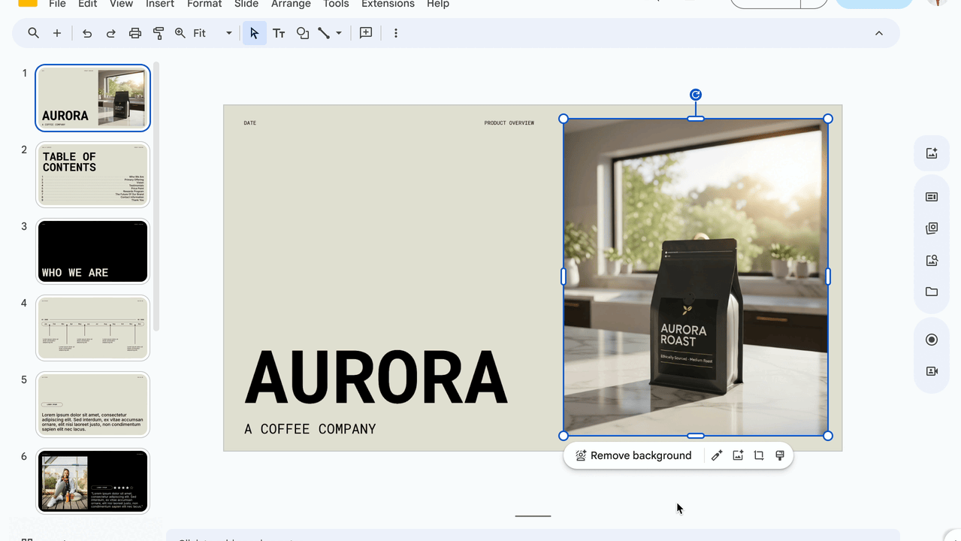Click the Redo arrow in toolbar
This screenshot has width=961, height=541.
(x=111, y=33)
